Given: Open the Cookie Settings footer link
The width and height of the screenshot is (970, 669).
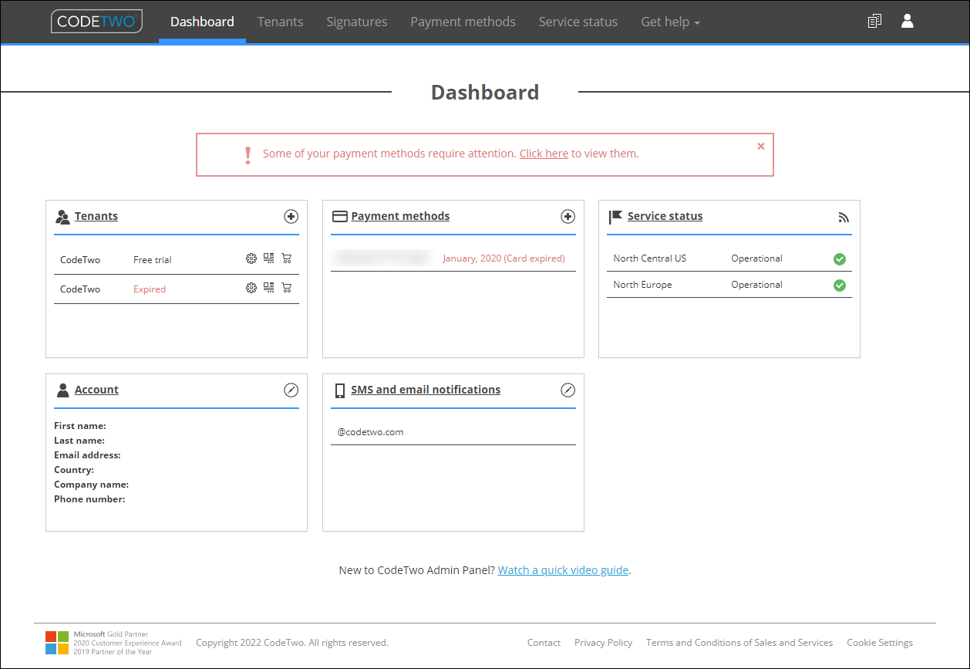Looking at the screenshot, I should pos(880,642).
